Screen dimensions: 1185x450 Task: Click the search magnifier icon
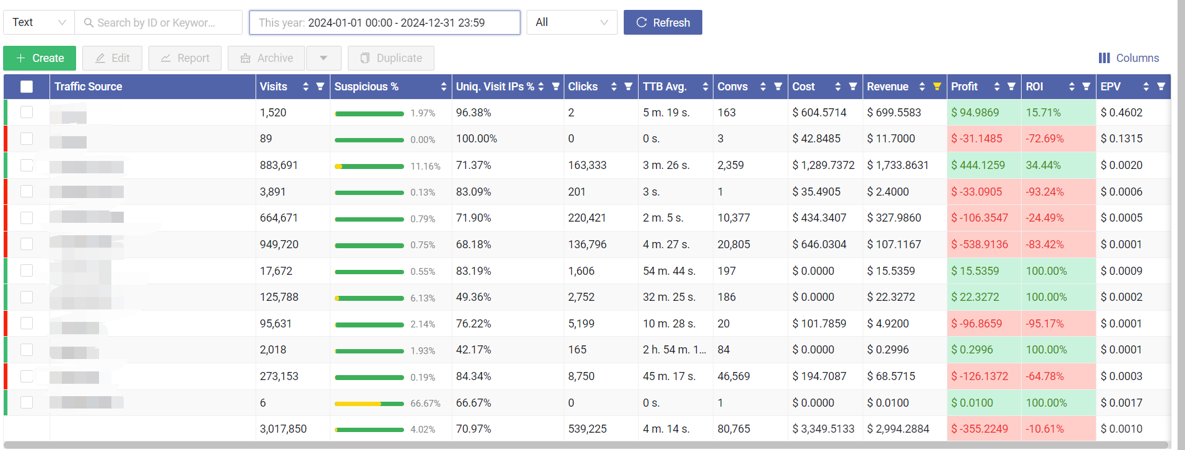88,23
